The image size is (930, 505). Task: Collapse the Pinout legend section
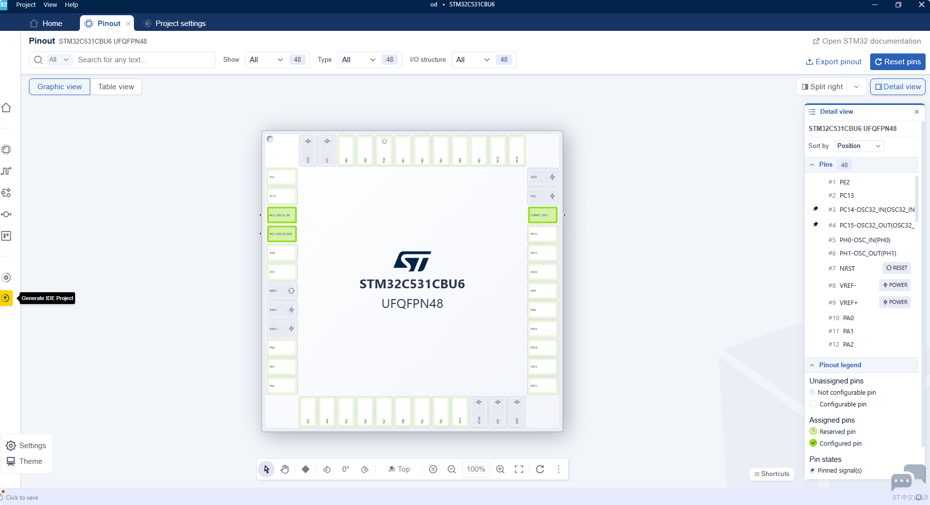(x=812, y=365)
